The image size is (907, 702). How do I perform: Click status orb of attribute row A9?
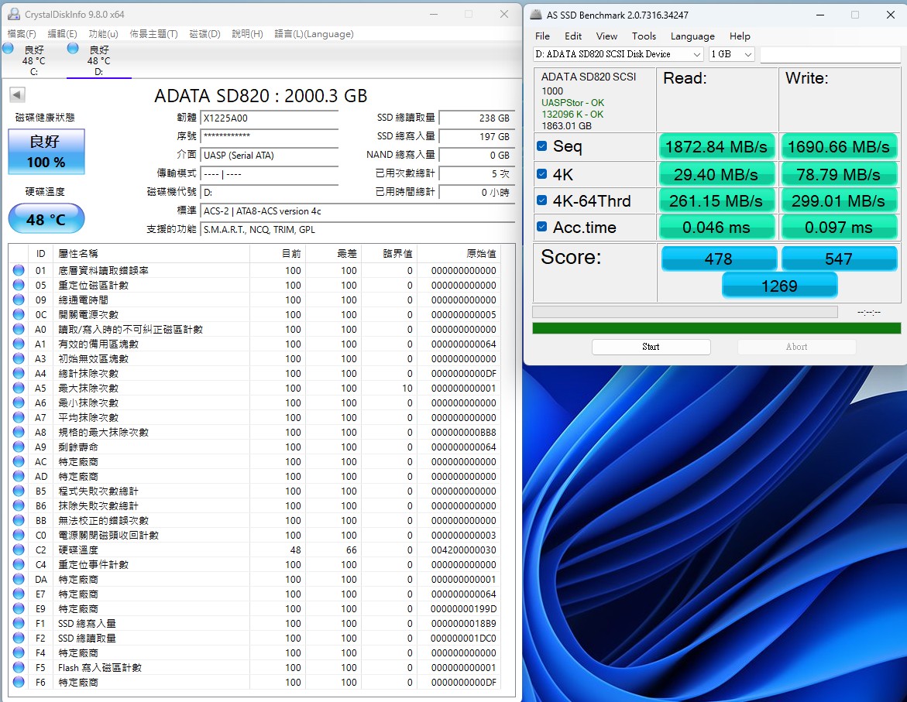pos(19,447)
